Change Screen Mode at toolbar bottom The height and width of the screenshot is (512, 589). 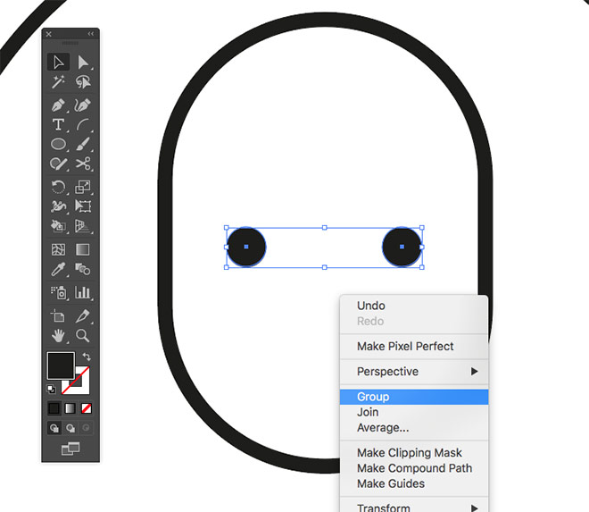(x=71, y=449)
